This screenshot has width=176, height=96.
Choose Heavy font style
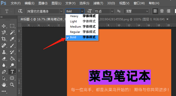coord(82,16)
